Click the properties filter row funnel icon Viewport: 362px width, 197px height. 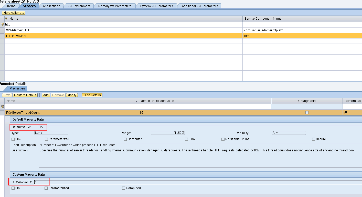click(x=2, y=107)
